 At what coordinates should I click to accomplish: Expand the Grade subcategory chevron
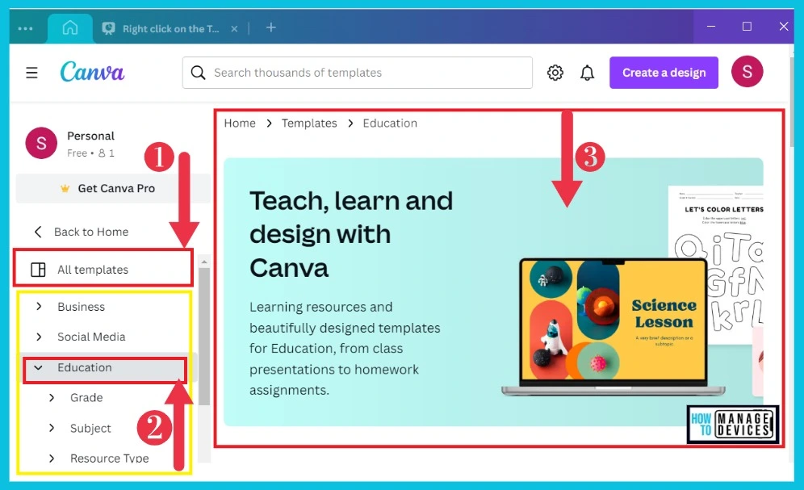pyautogui.click(x=52, y=398)
